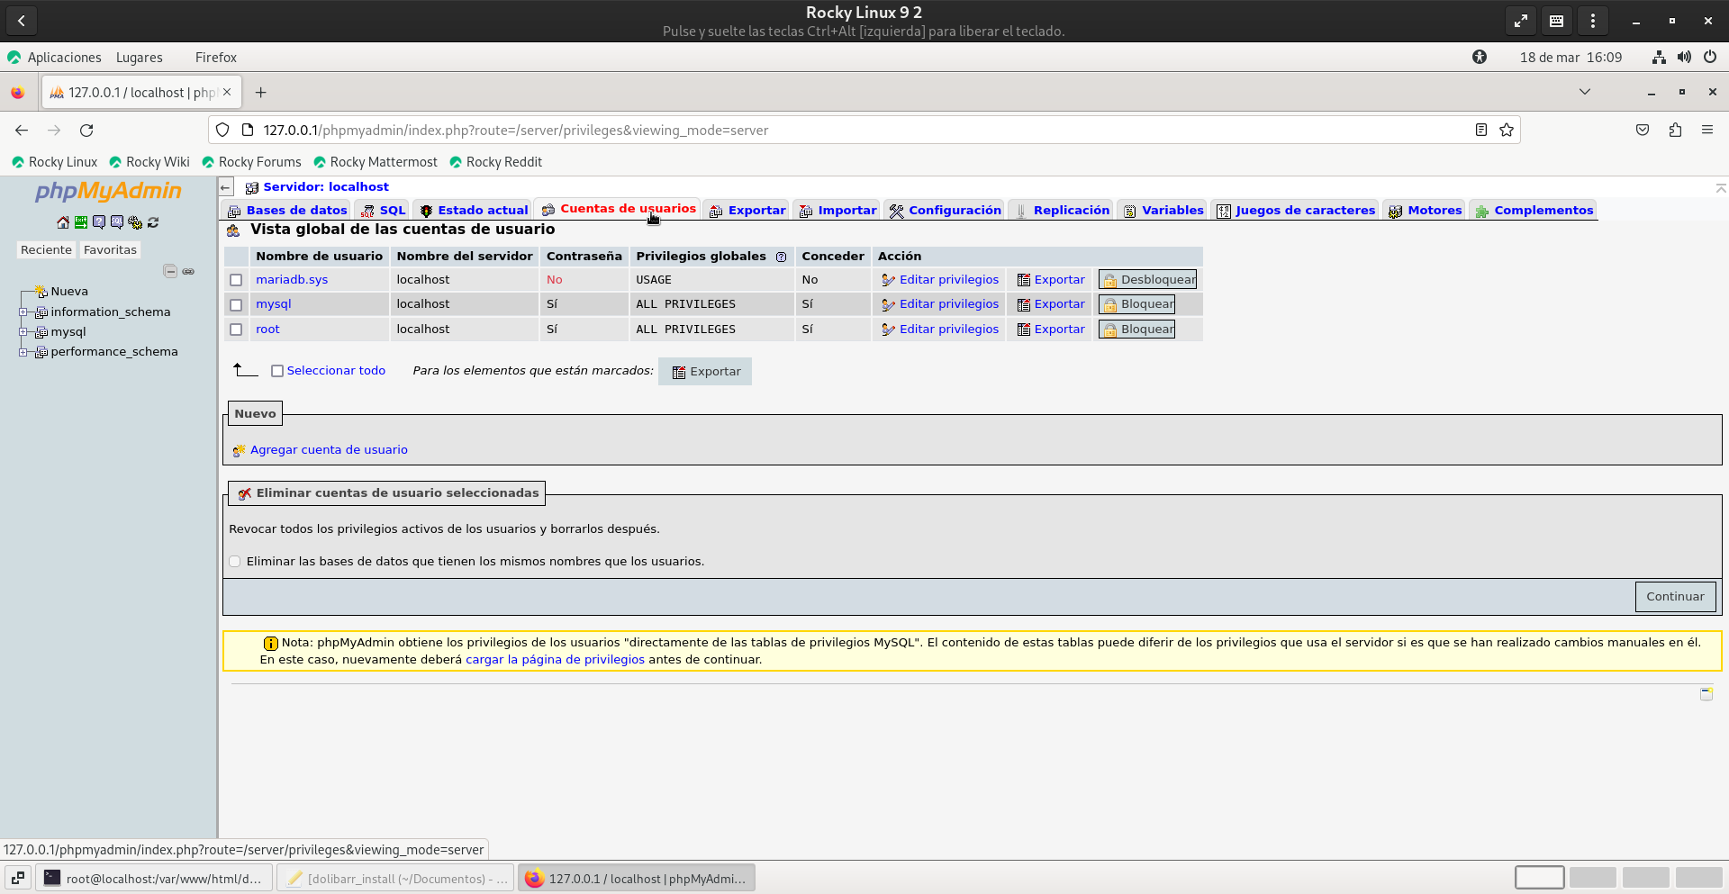The image size is (1729, 894).
Task: Expand performance_schema in the tree
Action: pos(23,352)
